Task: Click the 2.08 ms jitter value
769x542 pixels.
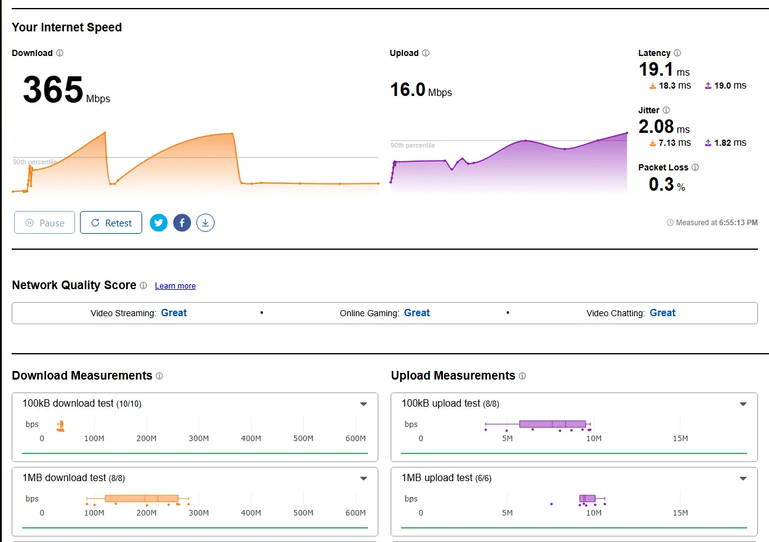Action: tap(664, 127)
